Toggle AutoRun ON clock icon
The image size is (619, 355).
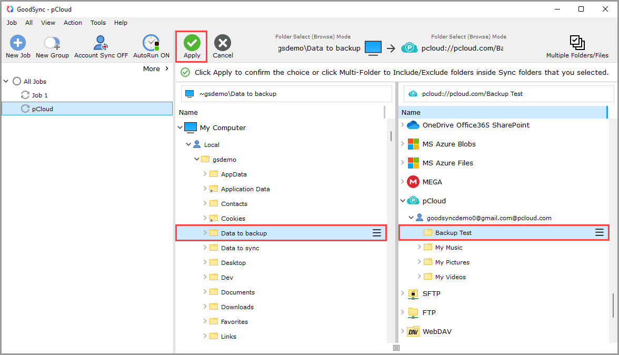151,43
